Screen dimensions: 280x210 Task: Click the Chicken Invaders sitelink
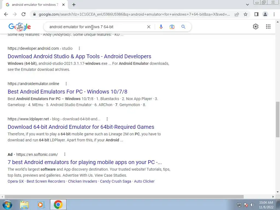[x=83, y=181]
